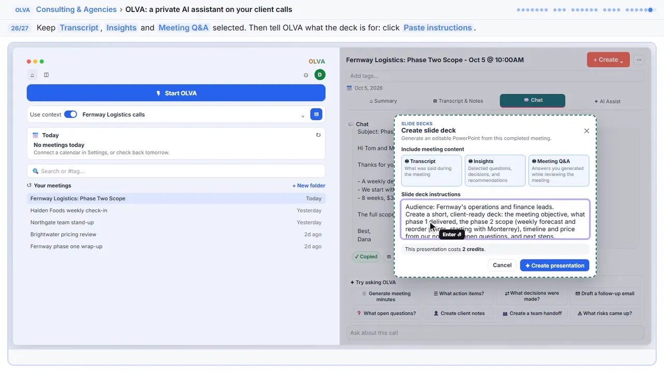The width and height of the screenshot is (664, 373).
Task: Toggle the Transcript content option
Action: [x=431, y=170]
